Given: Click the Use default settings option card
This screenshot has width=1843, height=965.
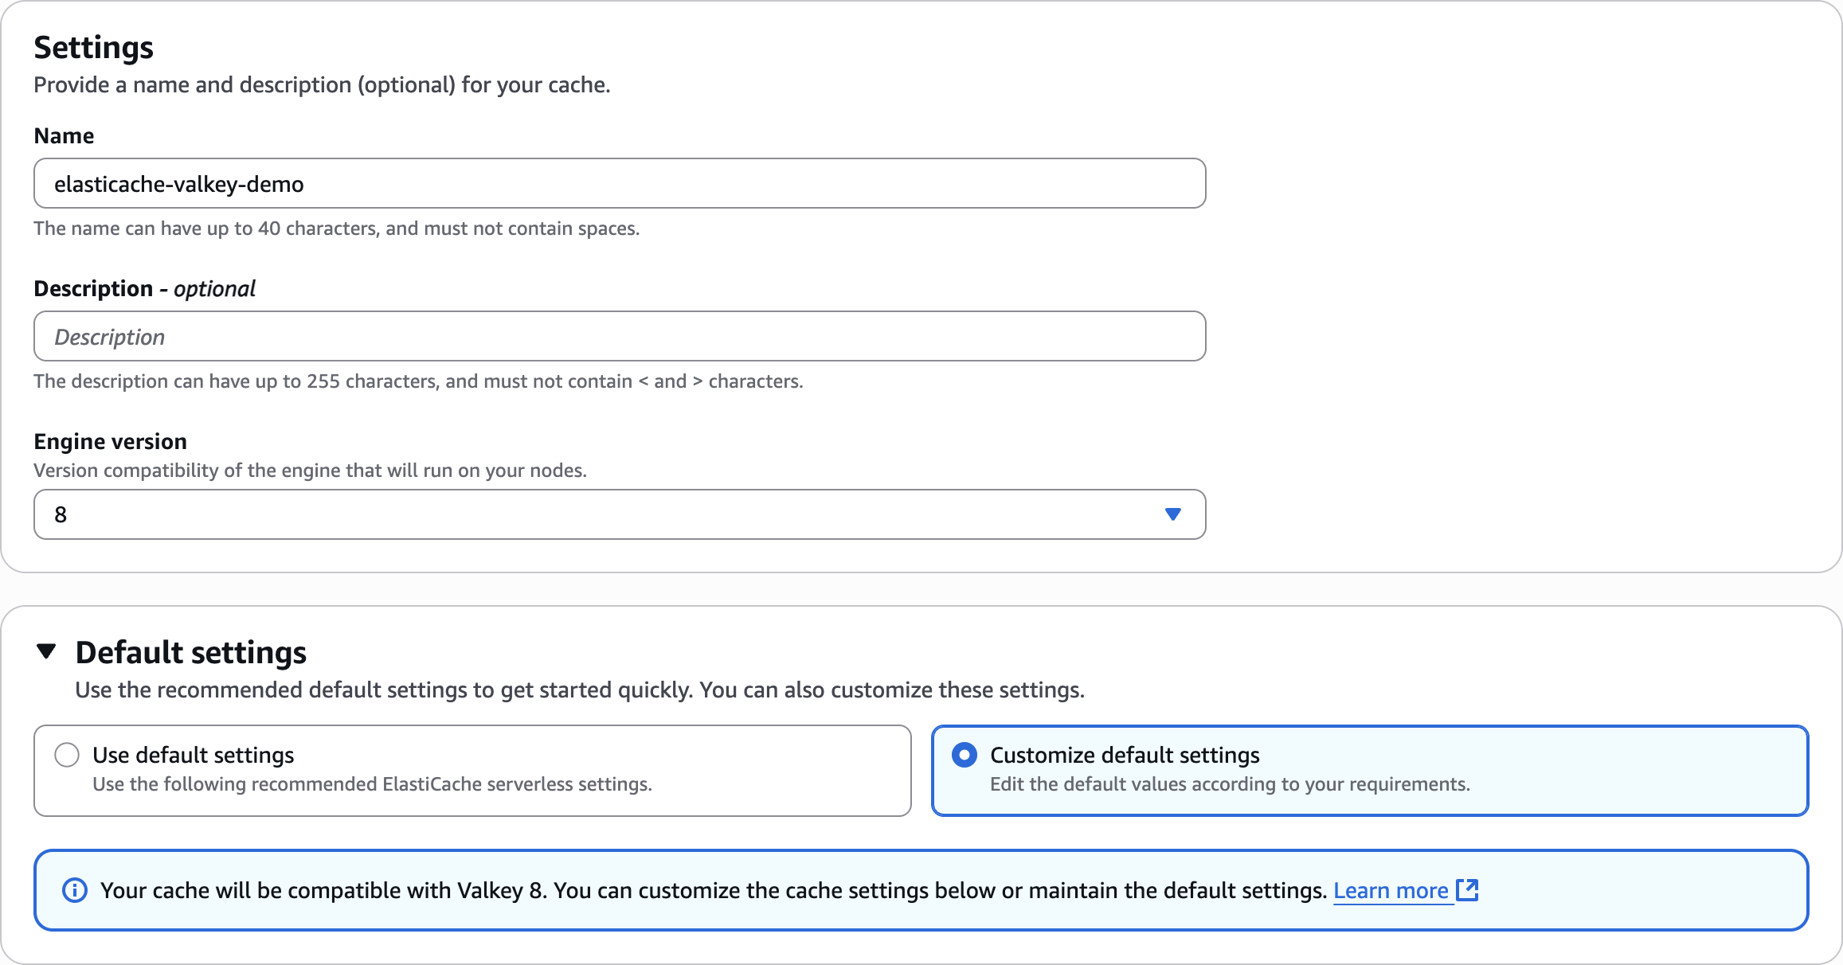Looking at the screenshot, I should coord(472,770).
